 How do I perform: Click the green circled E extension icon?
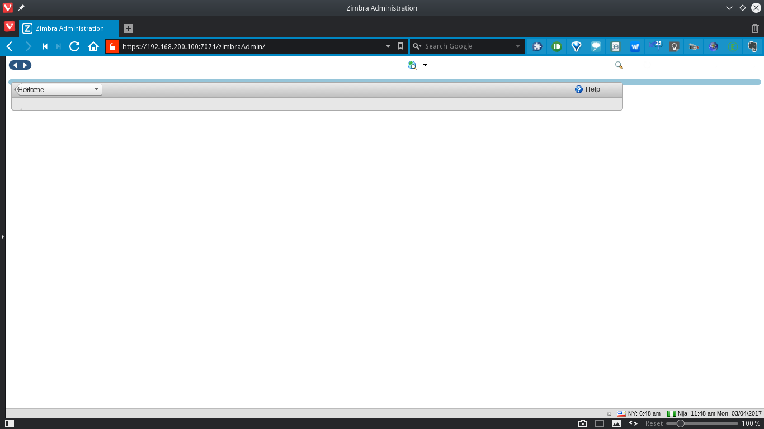733,47
